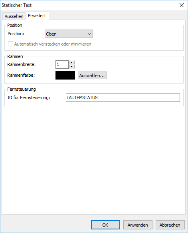
Task: Click the Rahmenbreite label text
Action: [22, 64]
